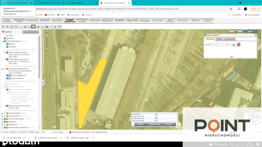Image resolution: width=262 pixels, height=147 pixels.
Task: Click the nowy pomiar button
Action: [155, 124]
